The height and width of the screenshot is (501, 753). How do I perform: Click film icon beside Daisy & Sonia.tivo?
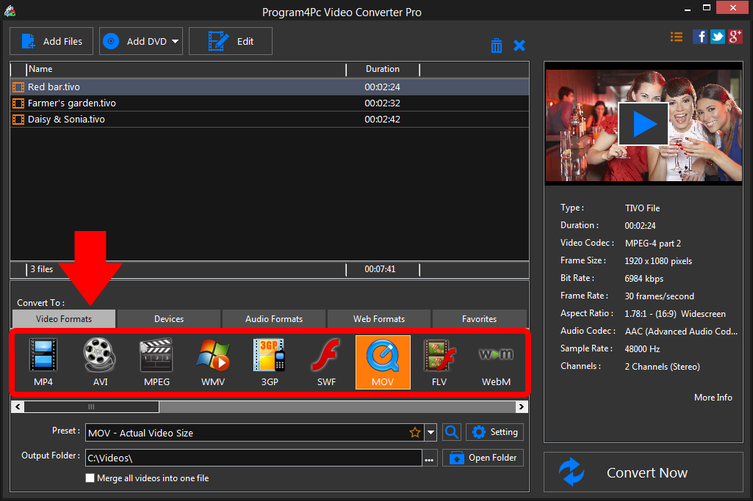click(x=18, y=120)
